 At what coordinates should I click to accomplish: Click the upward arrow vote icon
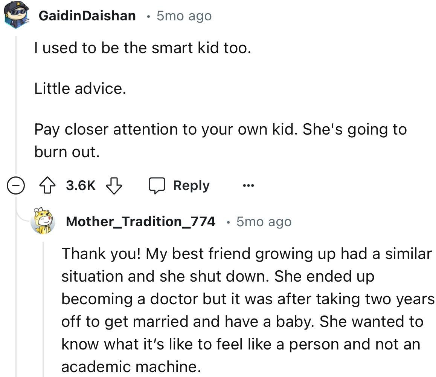tap(47, 185)
